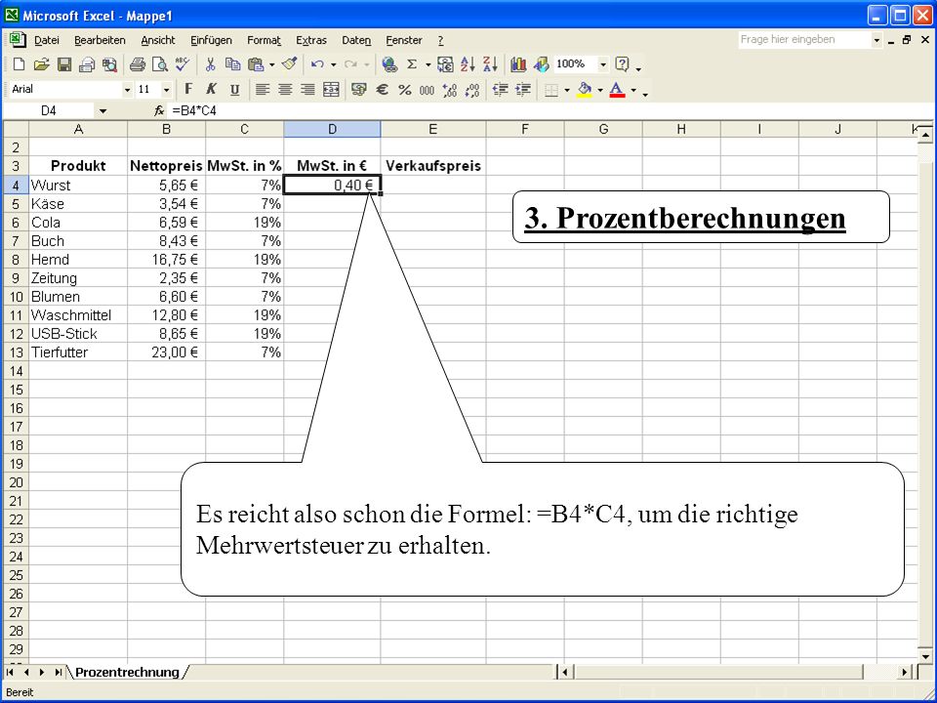Open the fill color dropdown arrow

point(600,90)
